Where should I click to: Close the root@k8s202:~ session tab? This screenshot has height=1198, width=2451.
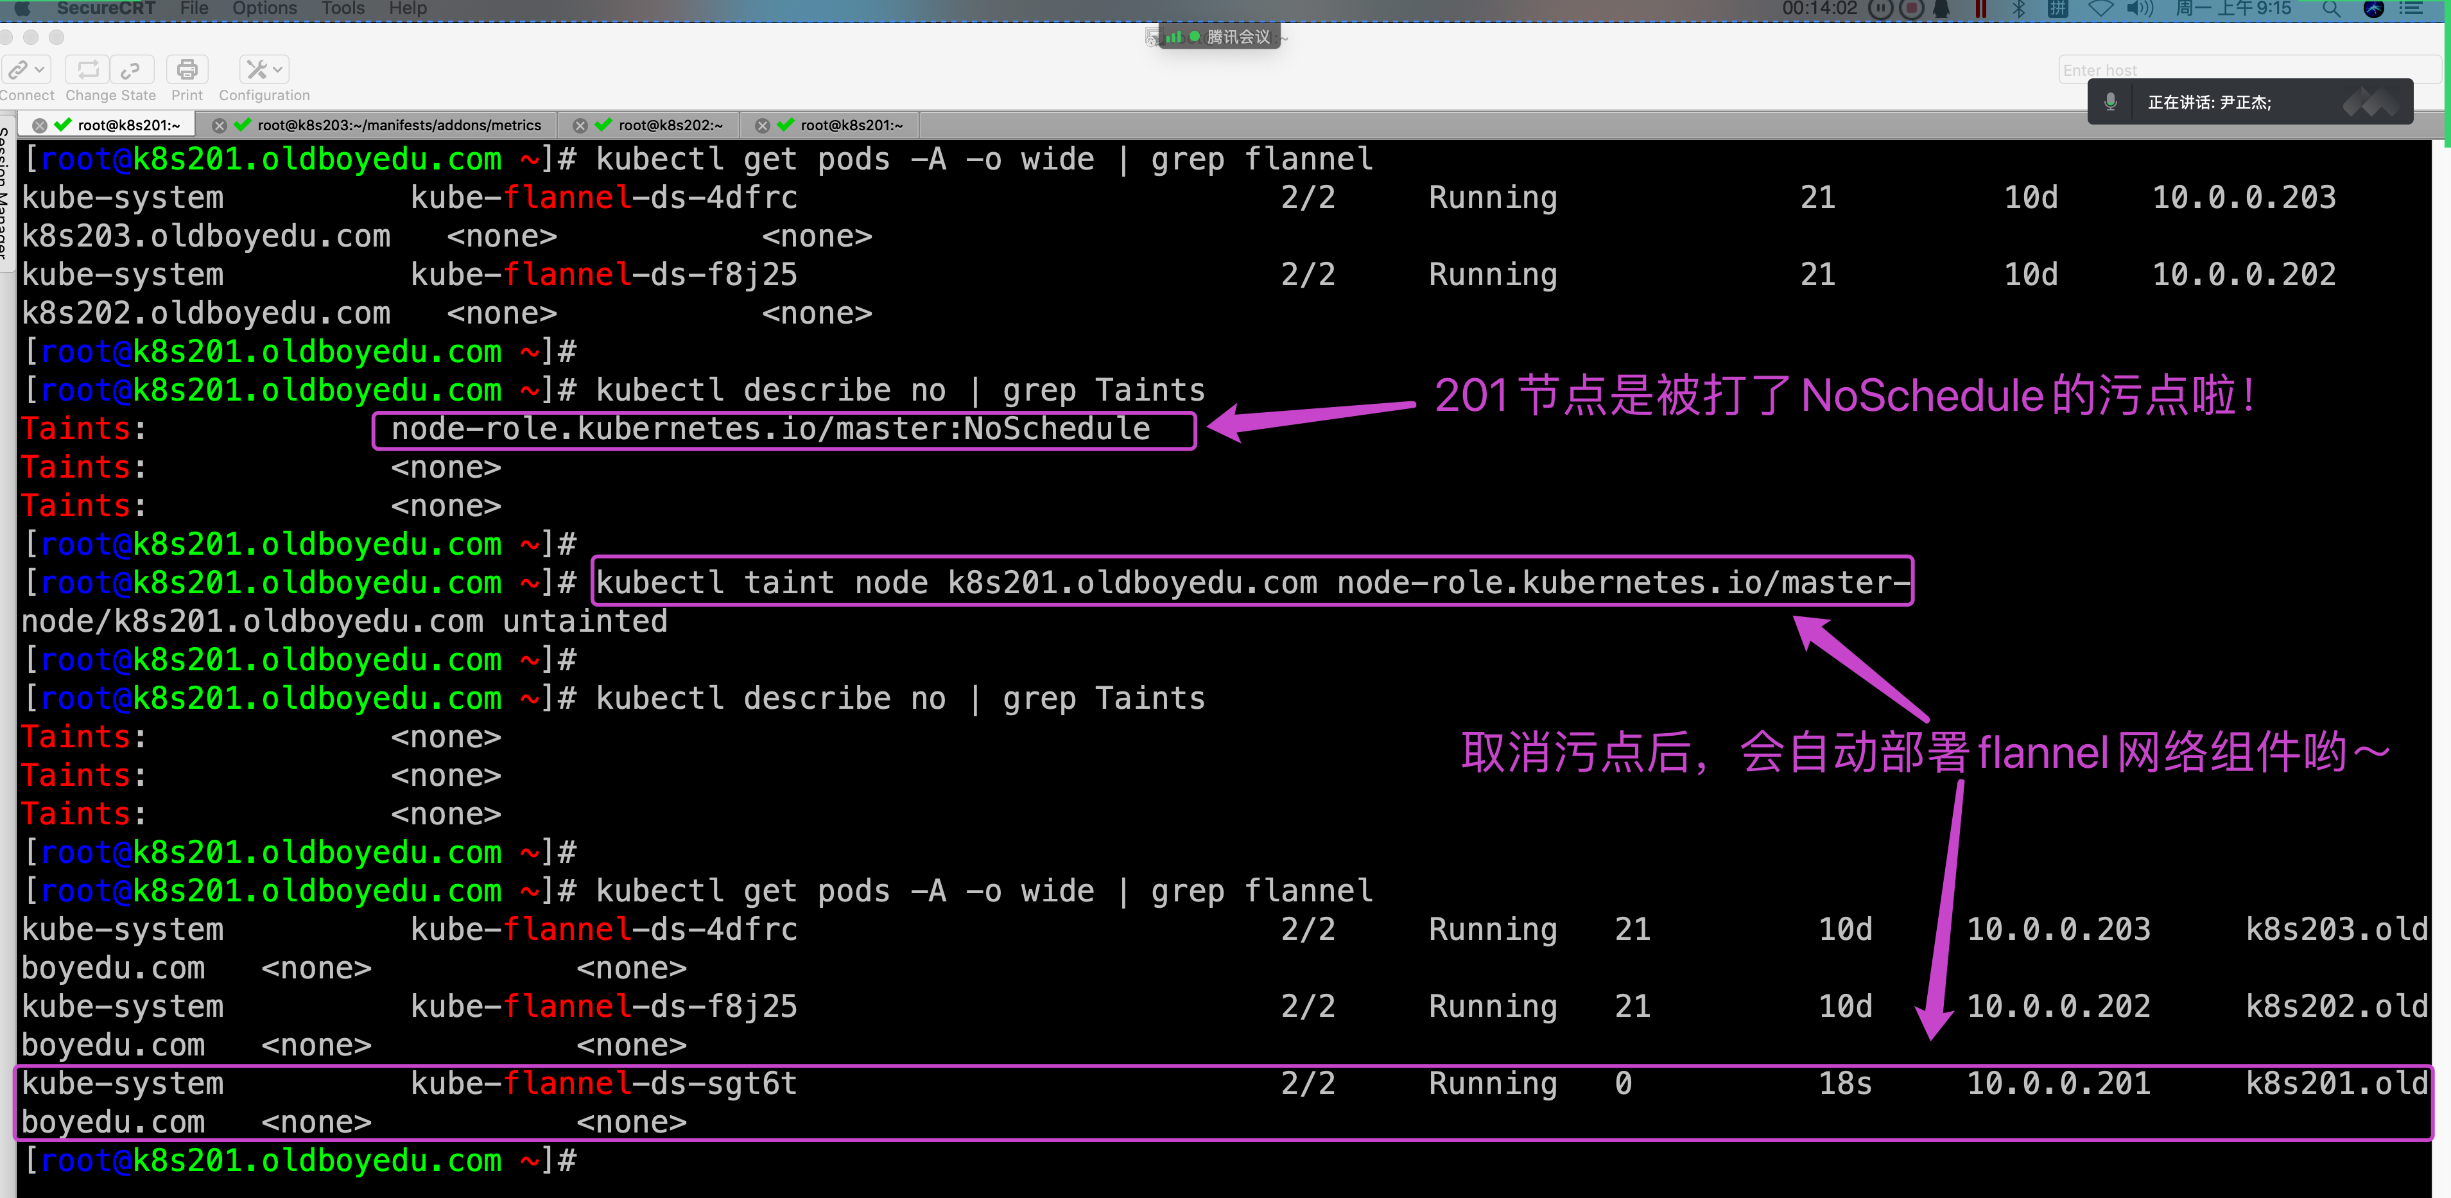[580, 125]
